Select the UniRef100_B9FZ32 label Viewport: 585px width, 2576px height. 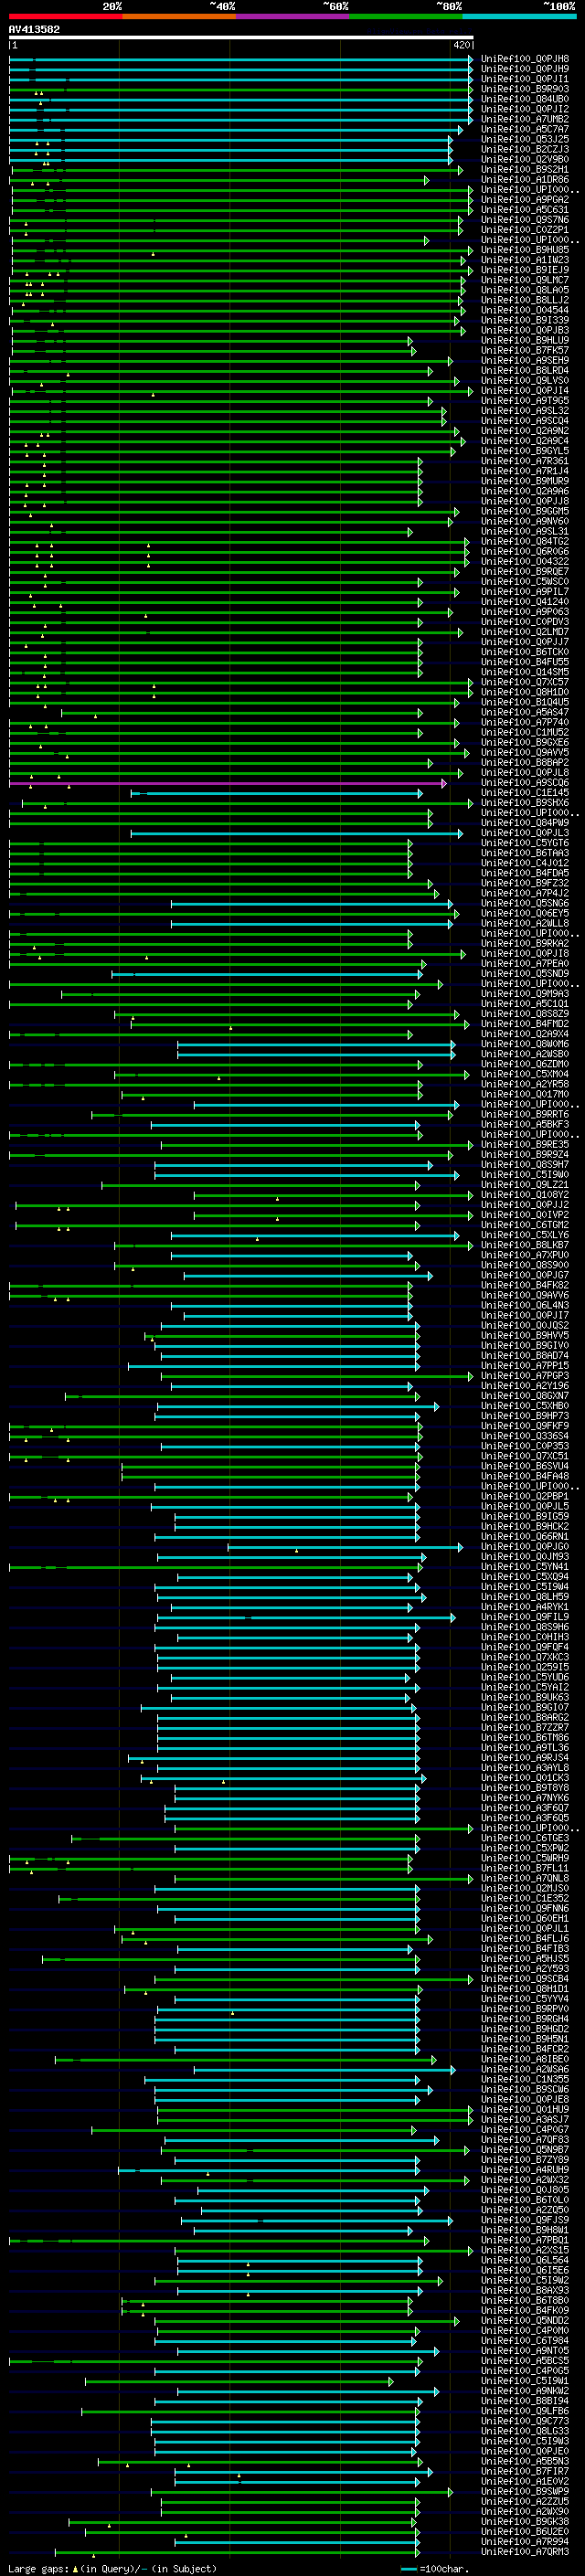pos(525,883)
